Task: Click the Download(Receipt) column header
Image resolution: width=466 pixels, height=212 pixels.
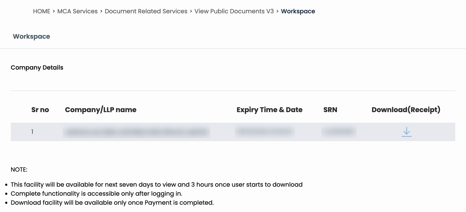Action: [406, 110]
